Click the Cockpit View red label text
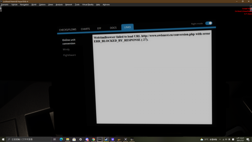This screenshot has height=142, width=252. [x=247, y=9]
